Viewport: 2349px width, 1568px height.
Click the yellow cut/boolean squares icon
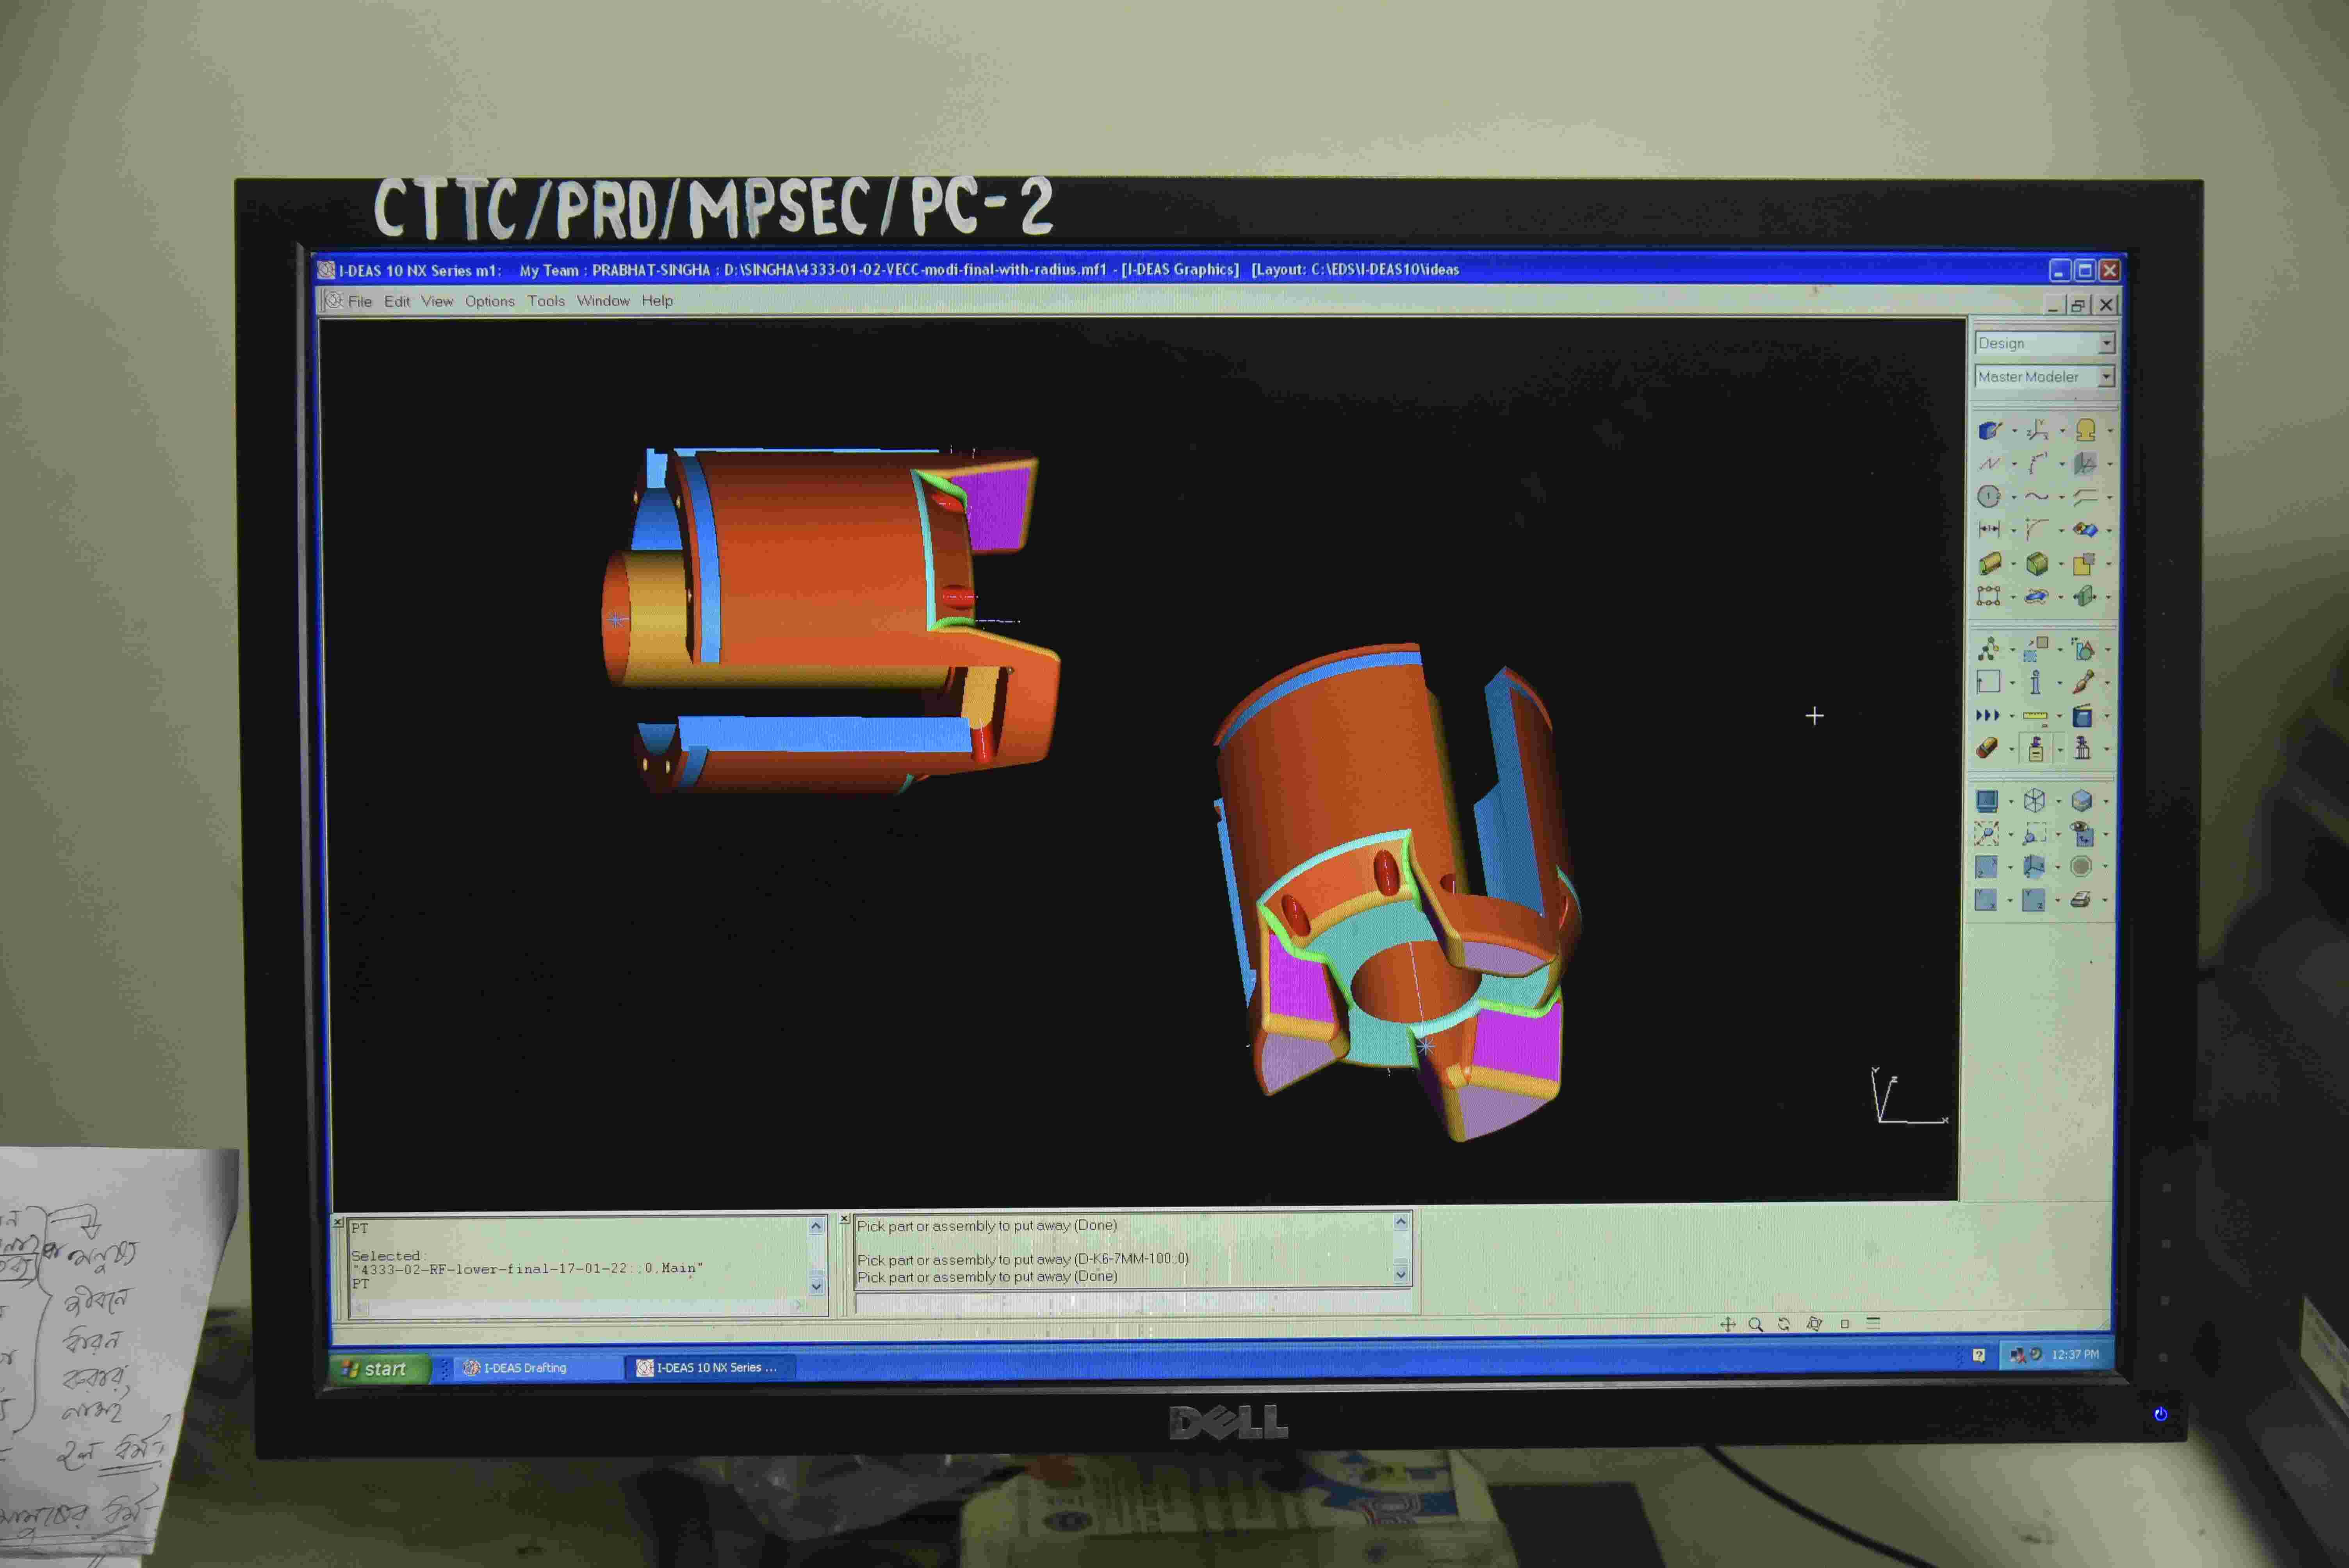coord(2084,564)
